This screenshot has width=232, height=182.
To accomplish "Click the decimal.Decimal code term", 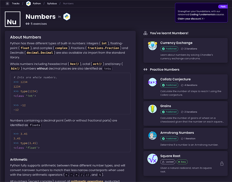I will [40, 53].
